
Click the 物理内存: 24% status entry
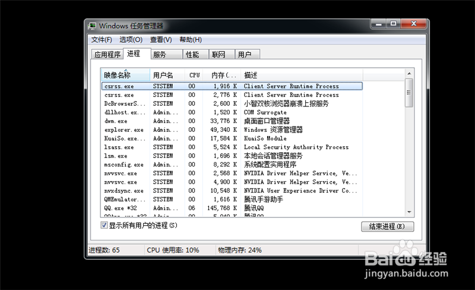240,250
